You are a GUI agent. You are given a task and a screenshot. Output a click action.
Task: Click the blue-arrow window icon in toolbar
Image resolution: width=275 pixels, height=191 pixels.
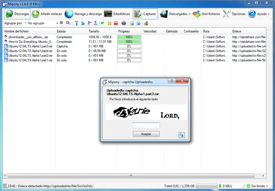coord(138,23)
